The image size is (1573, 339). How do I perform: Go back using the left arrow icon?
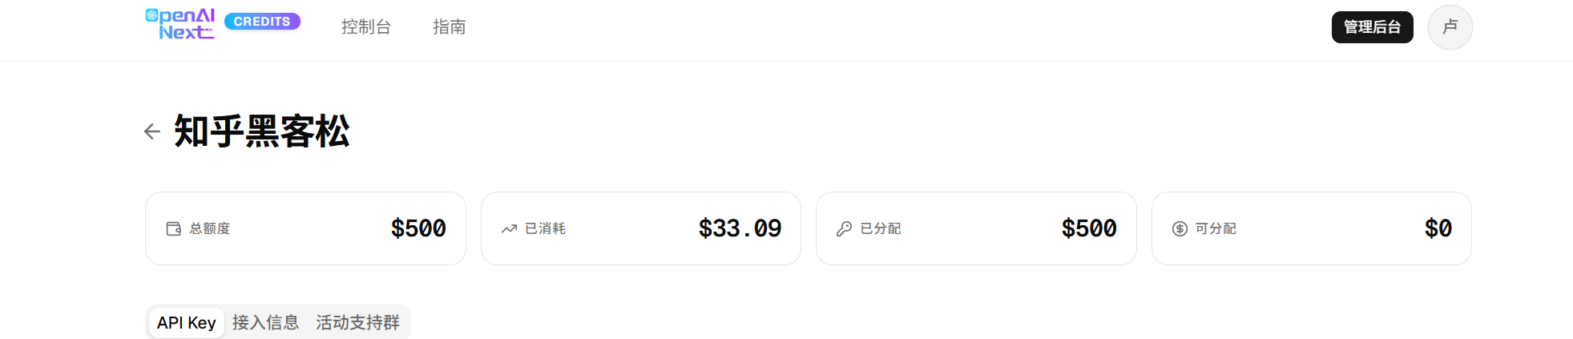(152, 131)
